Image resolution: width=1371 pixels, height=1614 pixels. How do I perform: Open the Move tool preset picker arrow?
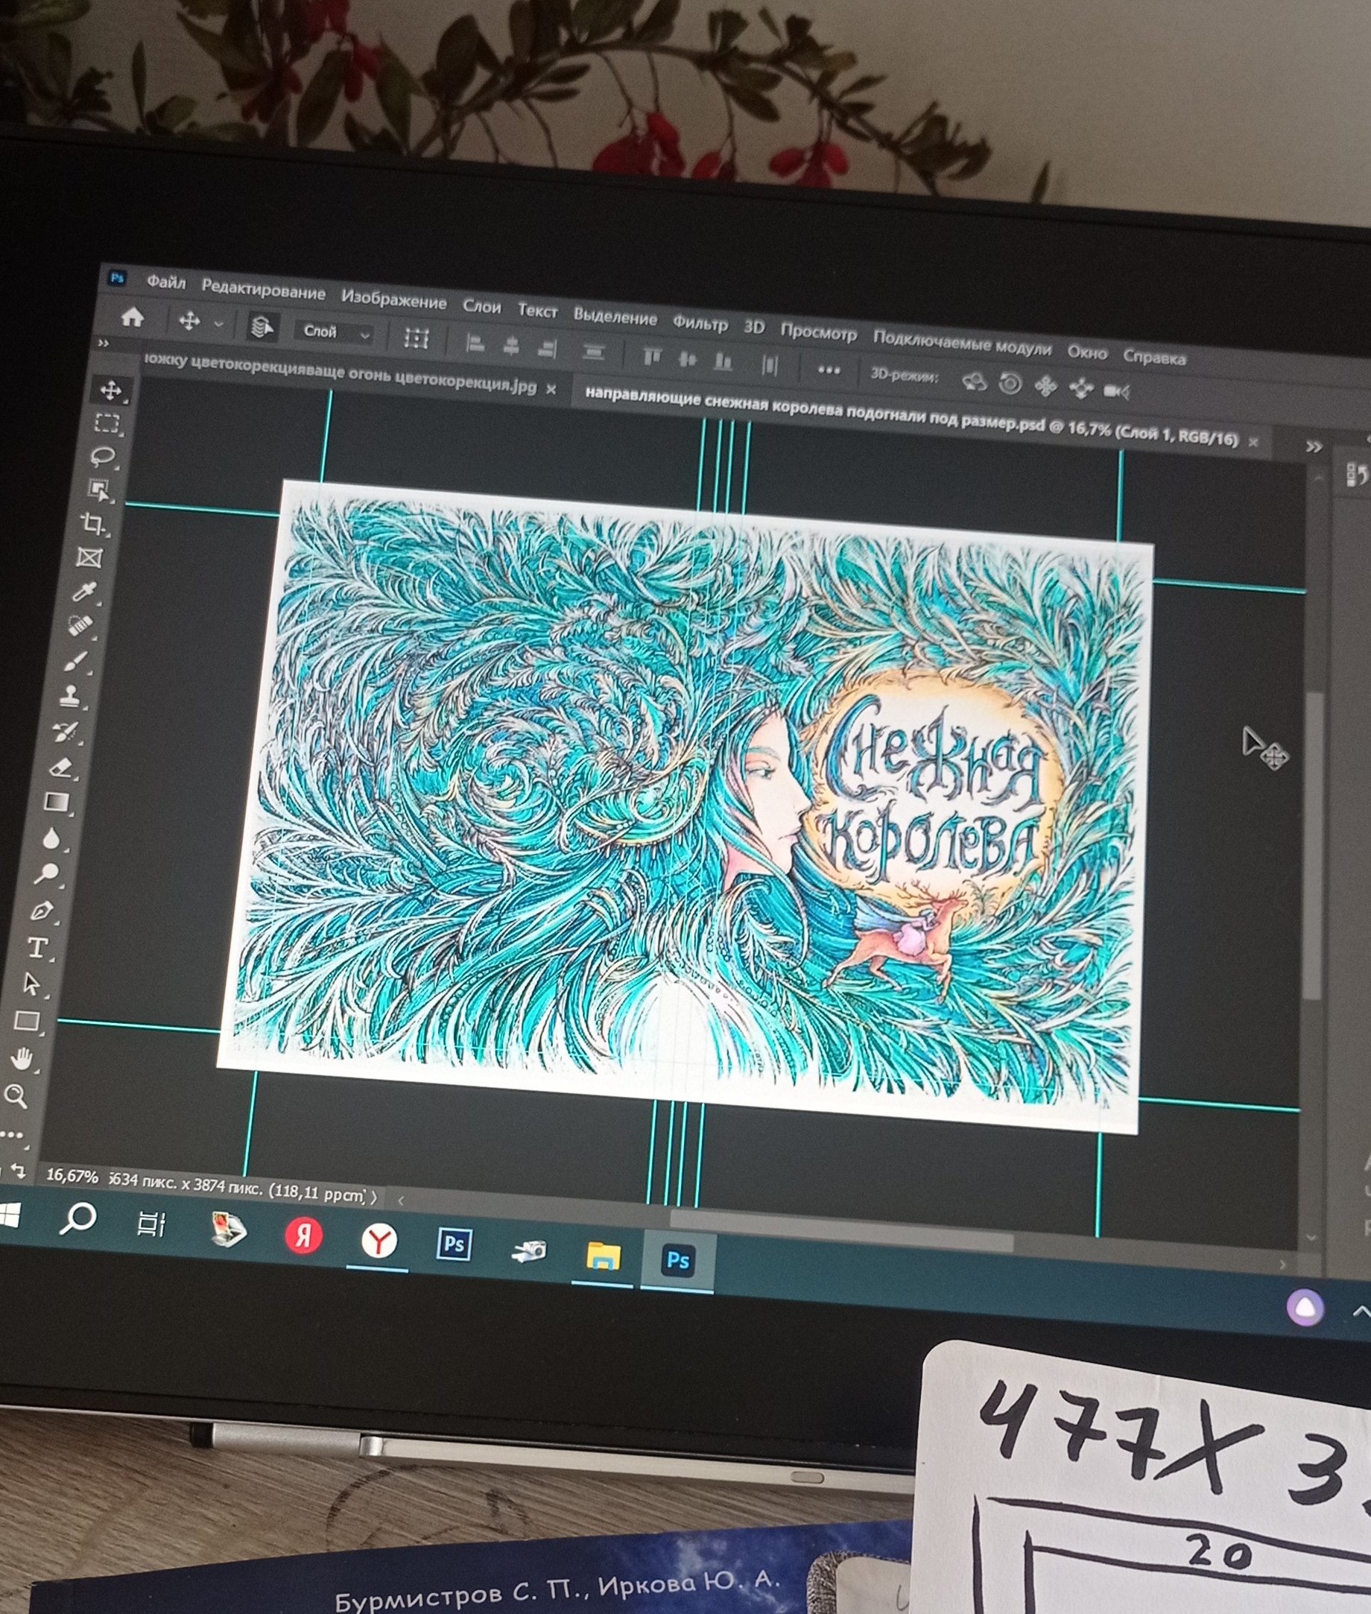pos(218,323)
